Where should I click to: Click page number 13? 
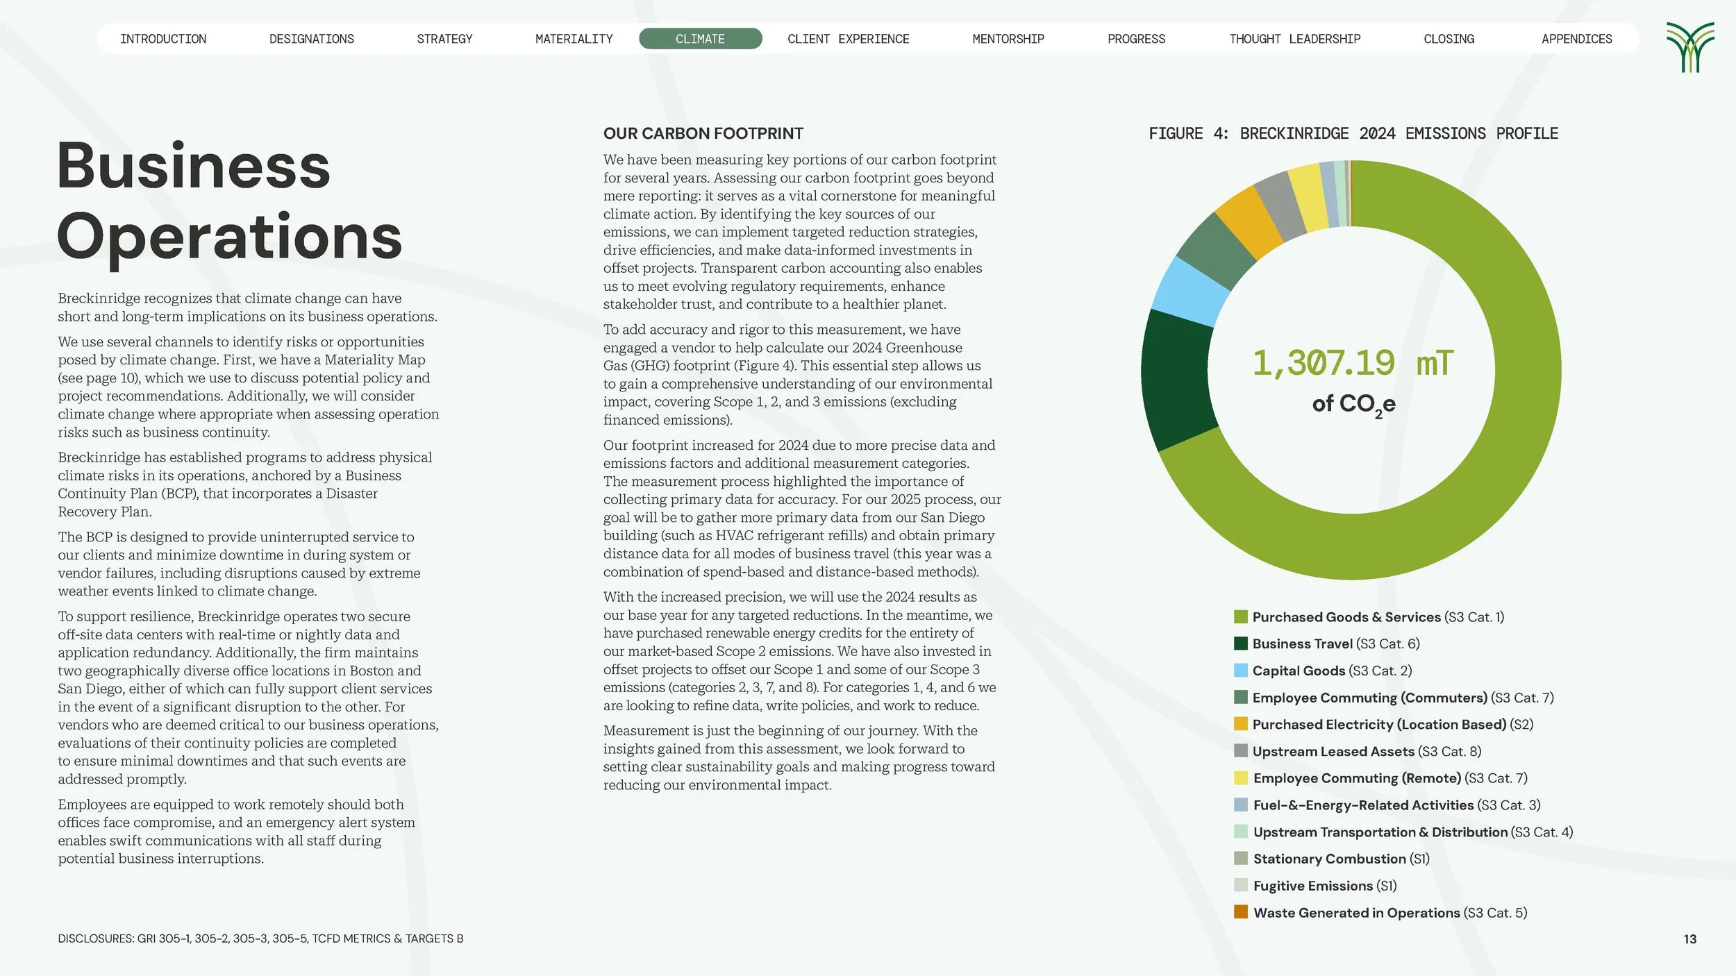click(x=1690, y=939)
